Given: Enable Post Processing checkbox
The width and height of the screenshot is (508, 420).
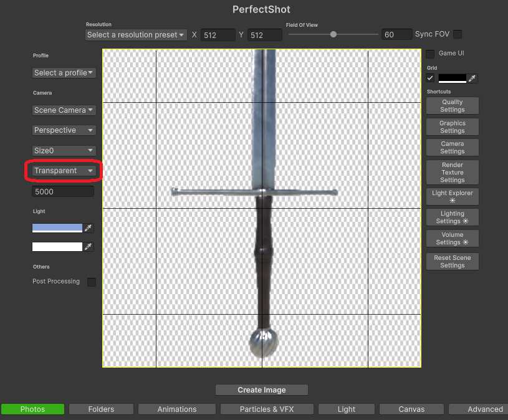Looking at the screenshot, I should (x=92, y=282).
